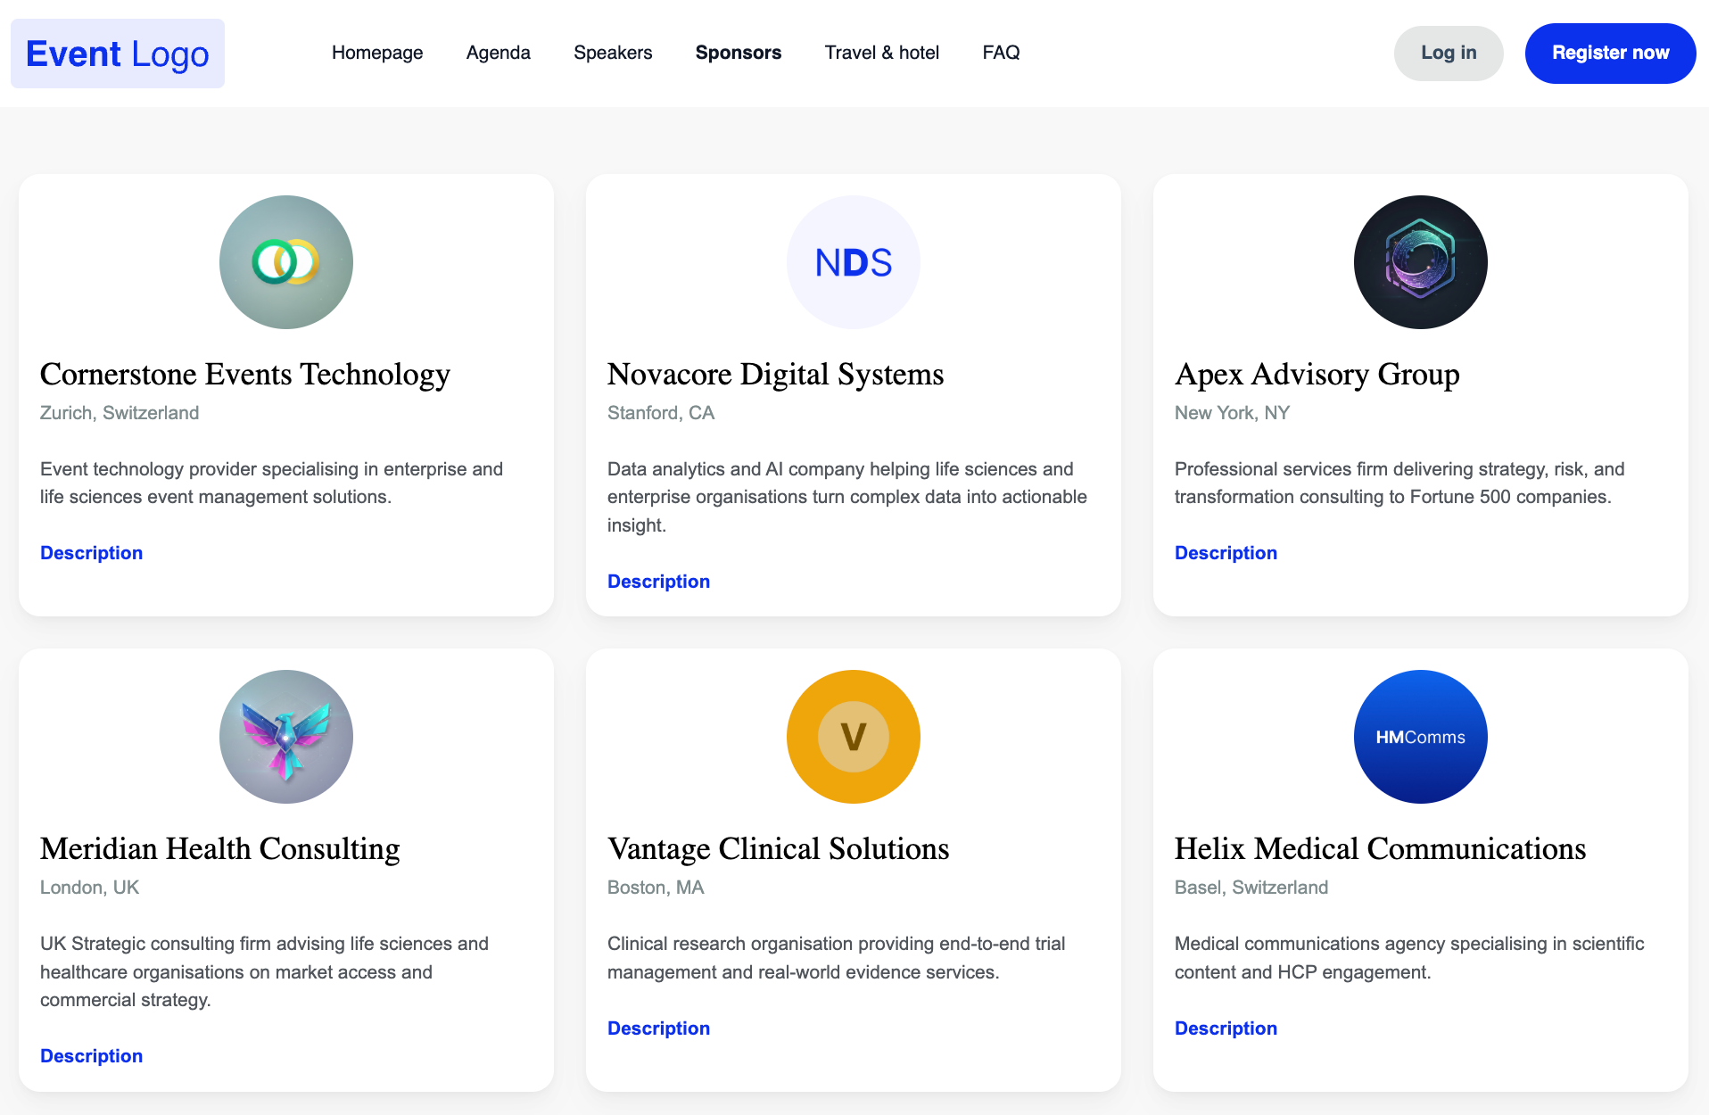Click the Apex Advisory Group hexagon logo
Image resolution: width=1709 pixels, height=1115 pixels.
click(1421, 262)
